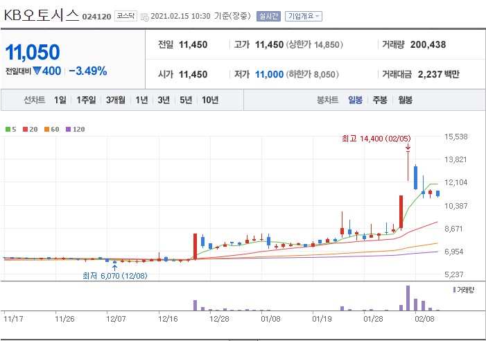
Task: Click the 하한가 8,050 text
Action: click(x=313, y=74)
